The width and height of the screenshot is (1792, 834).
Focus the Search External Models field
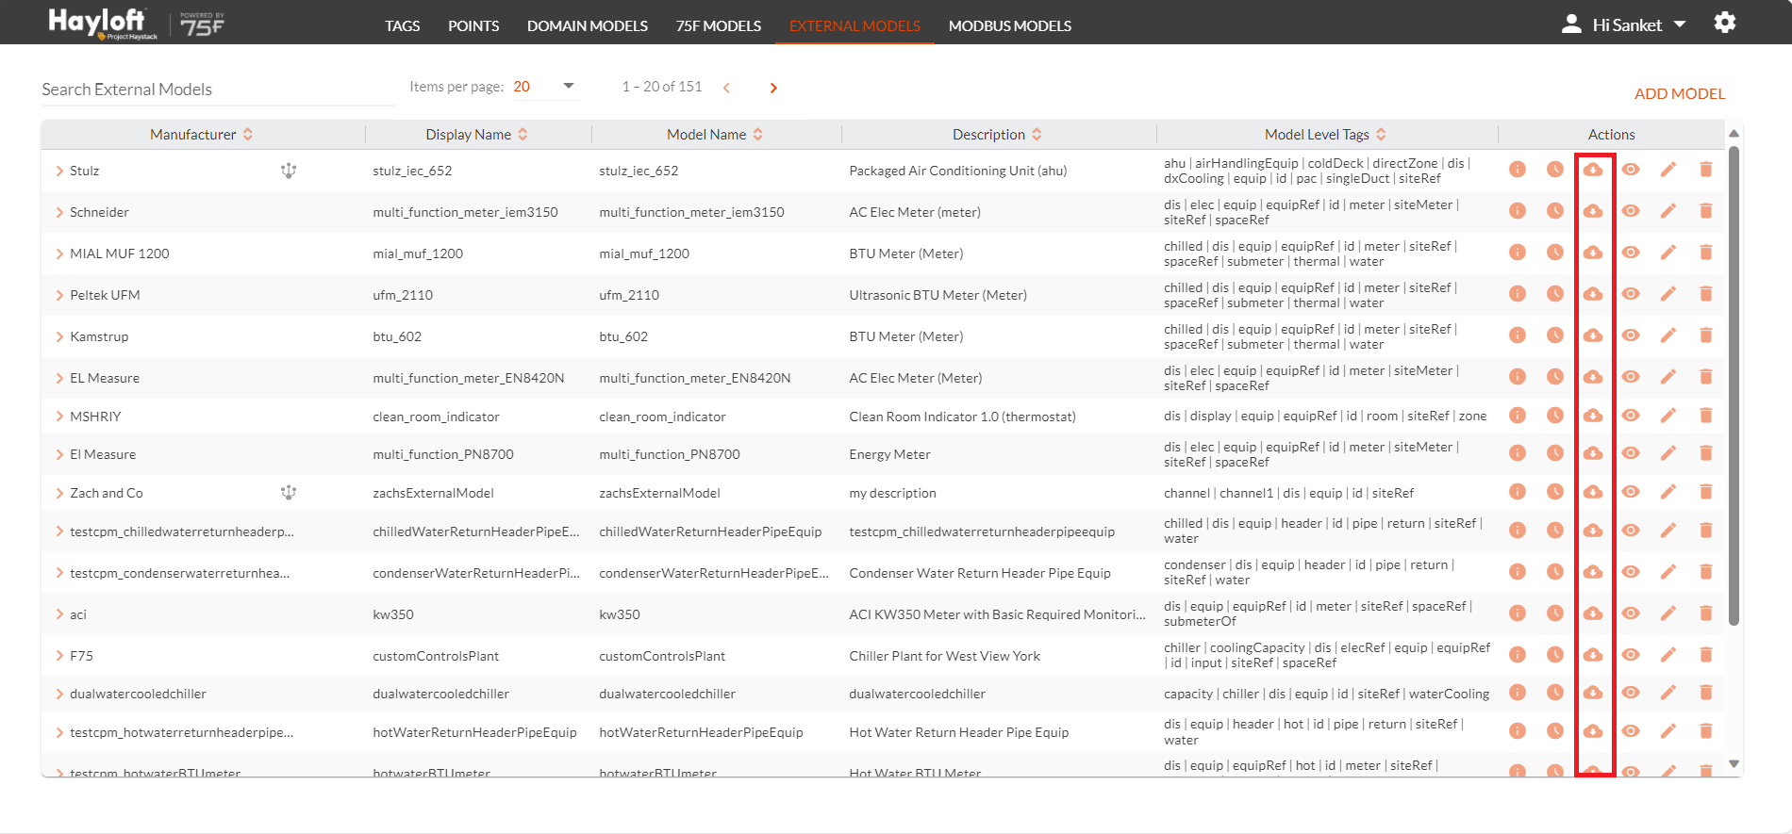point(218,90)
